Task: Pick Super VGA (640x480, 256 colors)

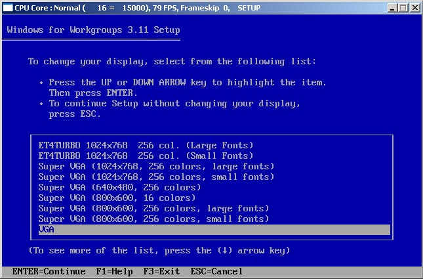Action: [x=119, y=188]
